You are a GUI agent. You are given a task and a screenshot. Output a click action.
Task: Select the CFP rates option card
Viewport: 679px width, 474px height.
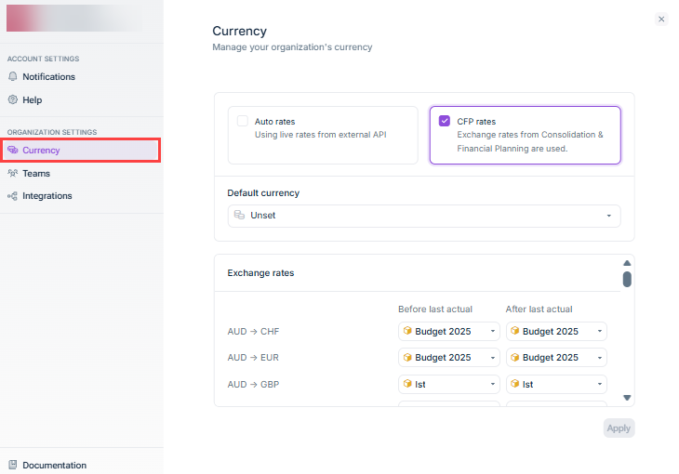pyautogui.click(x=525, y=135)
